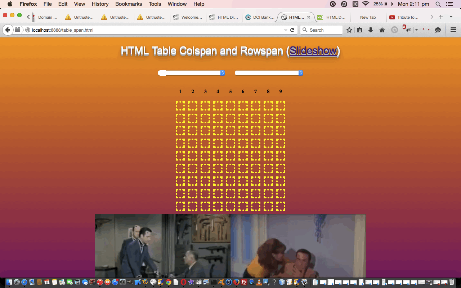Switch to the New Tab tab
Screen dimensions: 461x288
(x=368, y=17)
